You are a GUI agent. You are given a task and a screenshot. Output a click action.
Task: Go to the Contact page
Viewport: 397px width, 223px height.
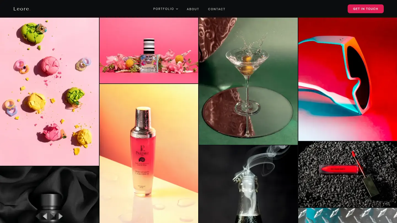click(x=216, y=9)
